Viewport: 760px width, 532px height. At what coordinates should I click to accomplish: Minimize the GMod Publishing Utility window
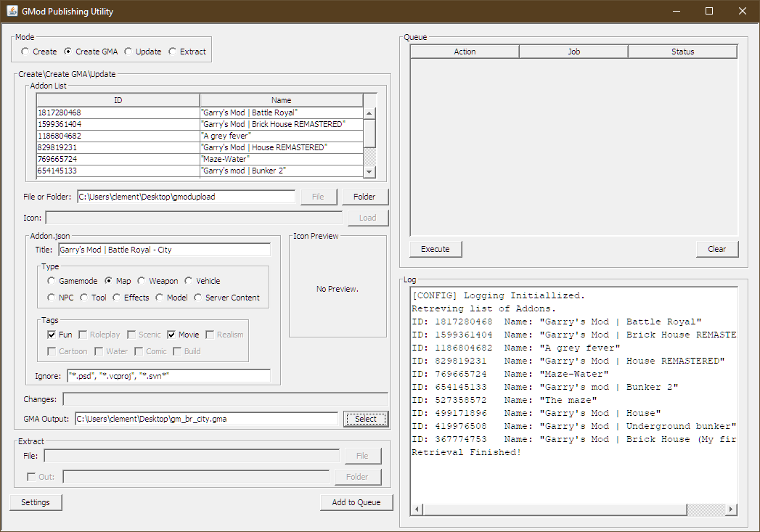click(676, 11)
